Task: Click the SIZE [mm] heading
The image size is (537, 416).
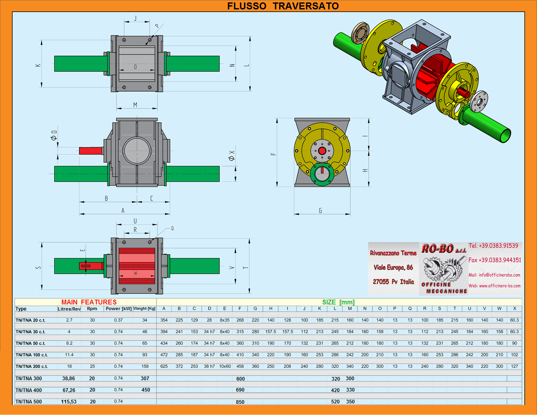Action: (338, 302)
